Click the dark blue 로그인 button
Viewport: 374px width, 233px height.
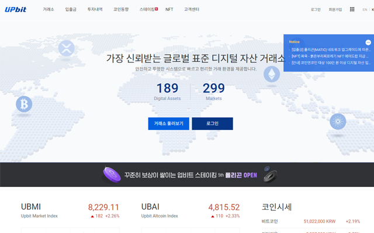point(212,123)
